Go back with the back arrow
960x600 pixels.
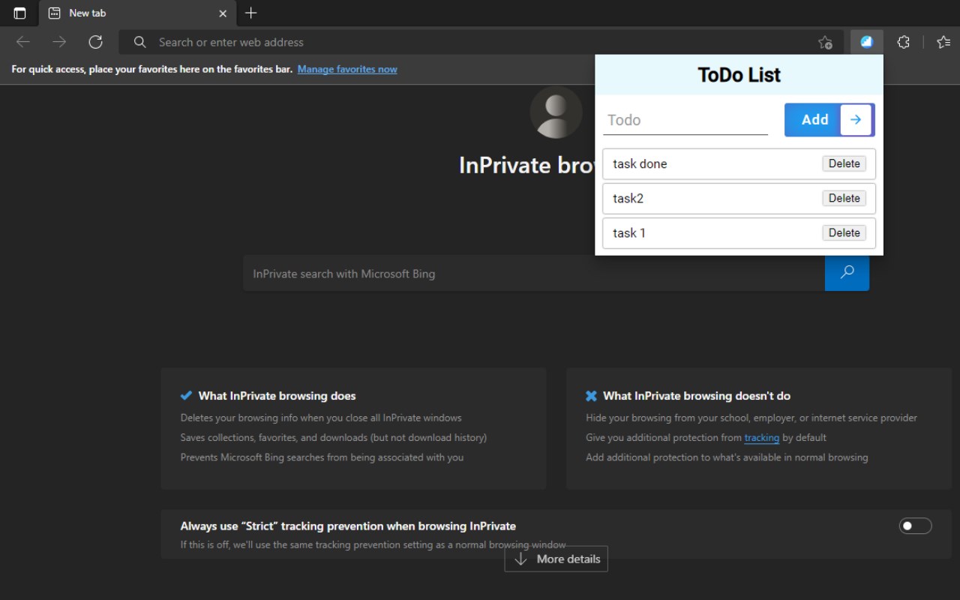[x=23, y=42]
